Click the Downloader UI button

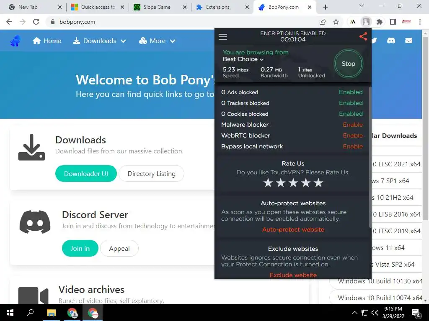point(86,173)
